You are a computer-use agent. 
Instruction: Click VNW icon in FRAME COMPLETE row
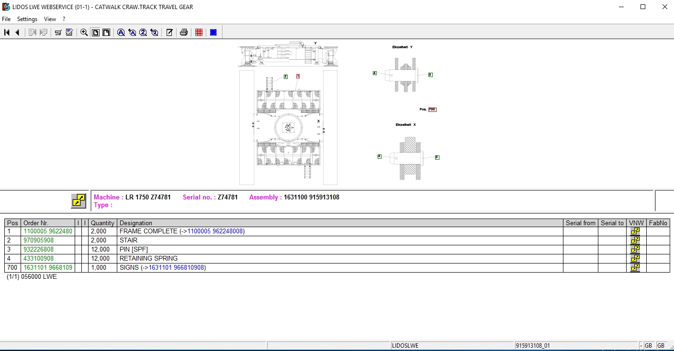635,231
